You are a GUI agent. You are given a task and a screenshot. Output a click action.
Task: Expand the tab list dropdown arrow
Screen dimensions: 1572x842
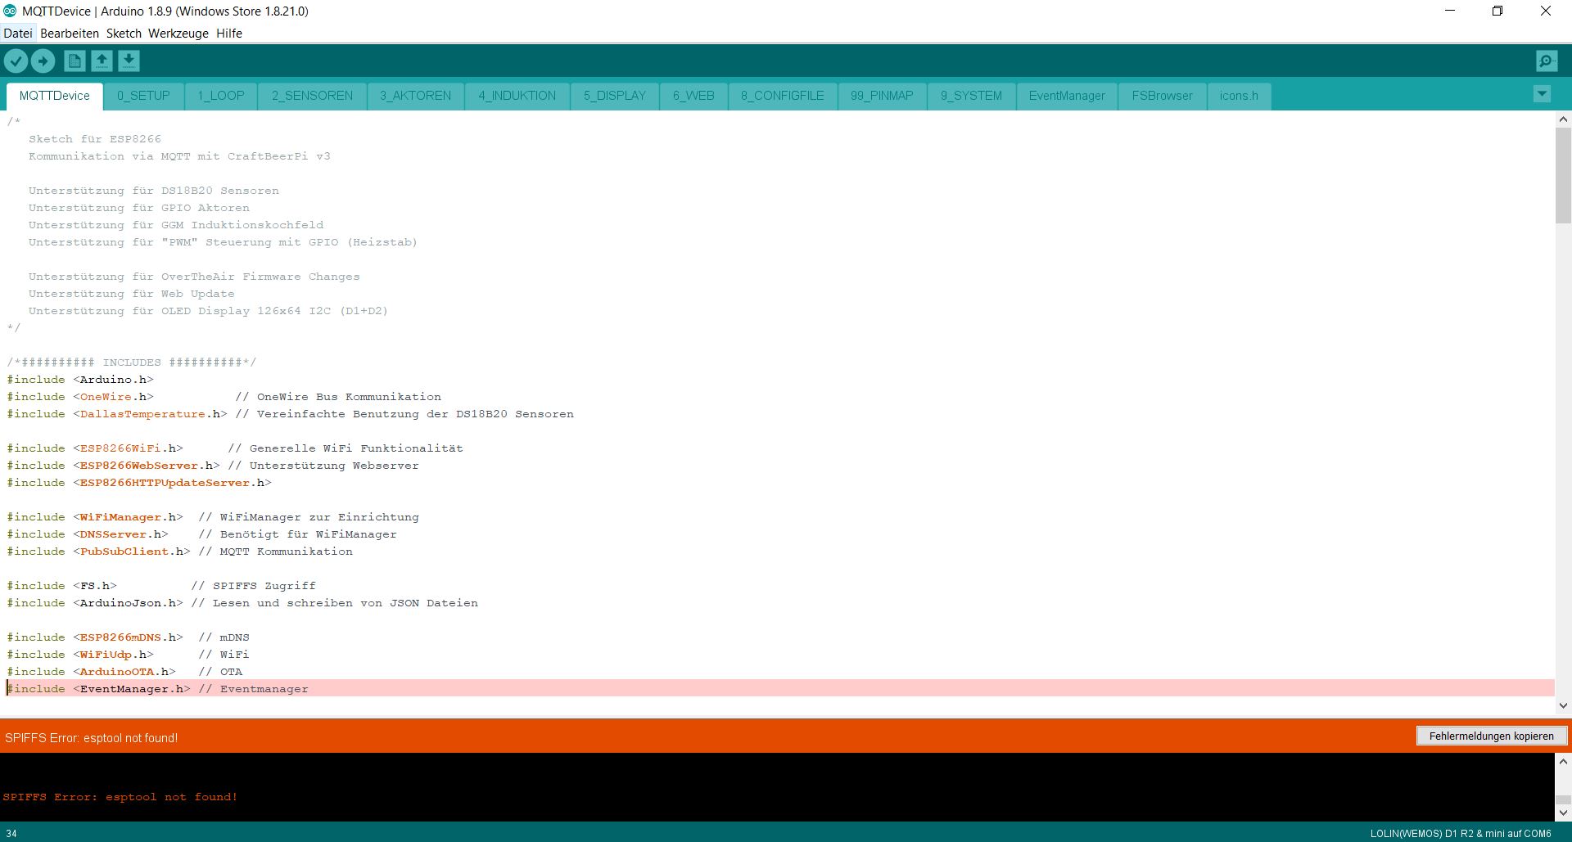(1542, 94)
